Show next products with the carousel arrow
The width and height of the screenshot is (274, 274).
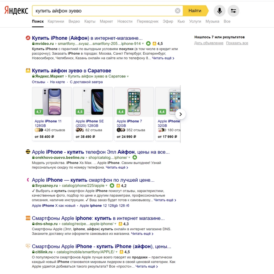pyautogui.click(x=181, y=114)
